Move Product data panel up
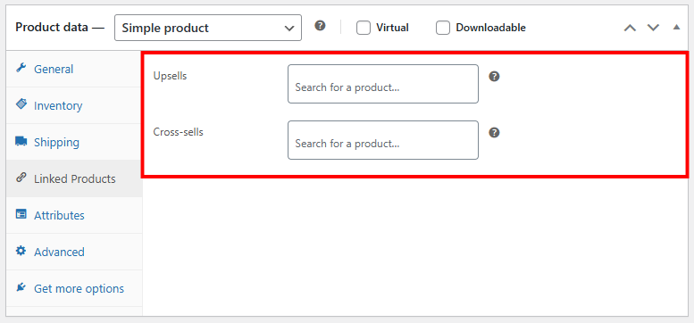 (630, 28)
